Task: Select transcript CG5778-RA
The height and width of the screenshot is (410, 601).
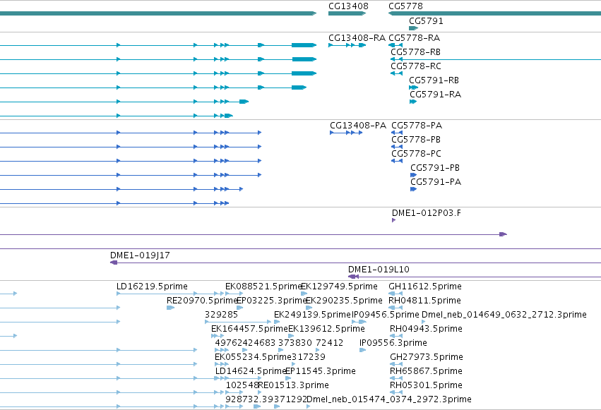Action: tap(395, 45)
